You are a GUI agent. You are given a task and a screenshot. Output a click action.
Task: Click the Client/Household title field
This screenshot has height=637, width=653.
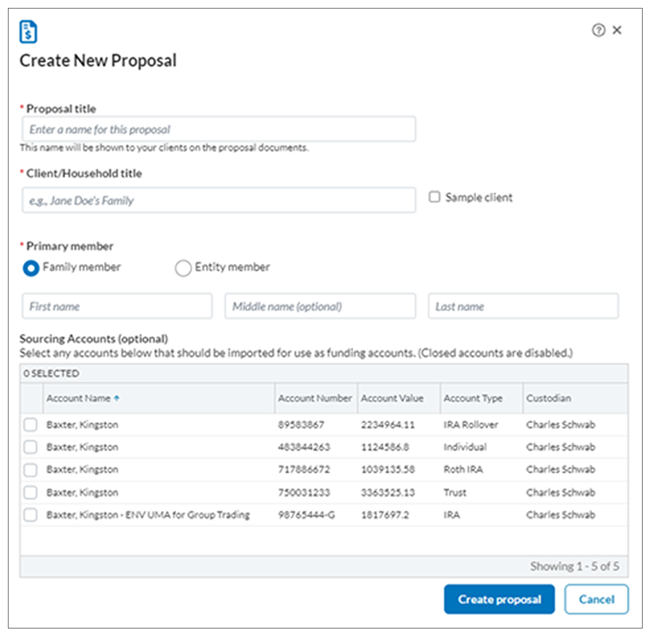tap(218, 201)
